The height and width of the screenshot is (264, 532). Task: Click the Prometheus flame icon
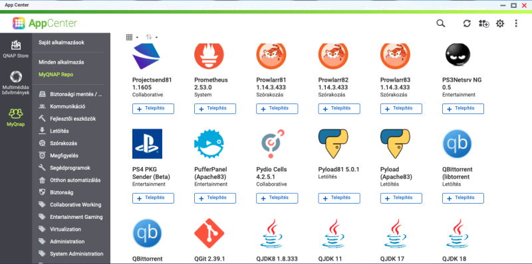209,56
